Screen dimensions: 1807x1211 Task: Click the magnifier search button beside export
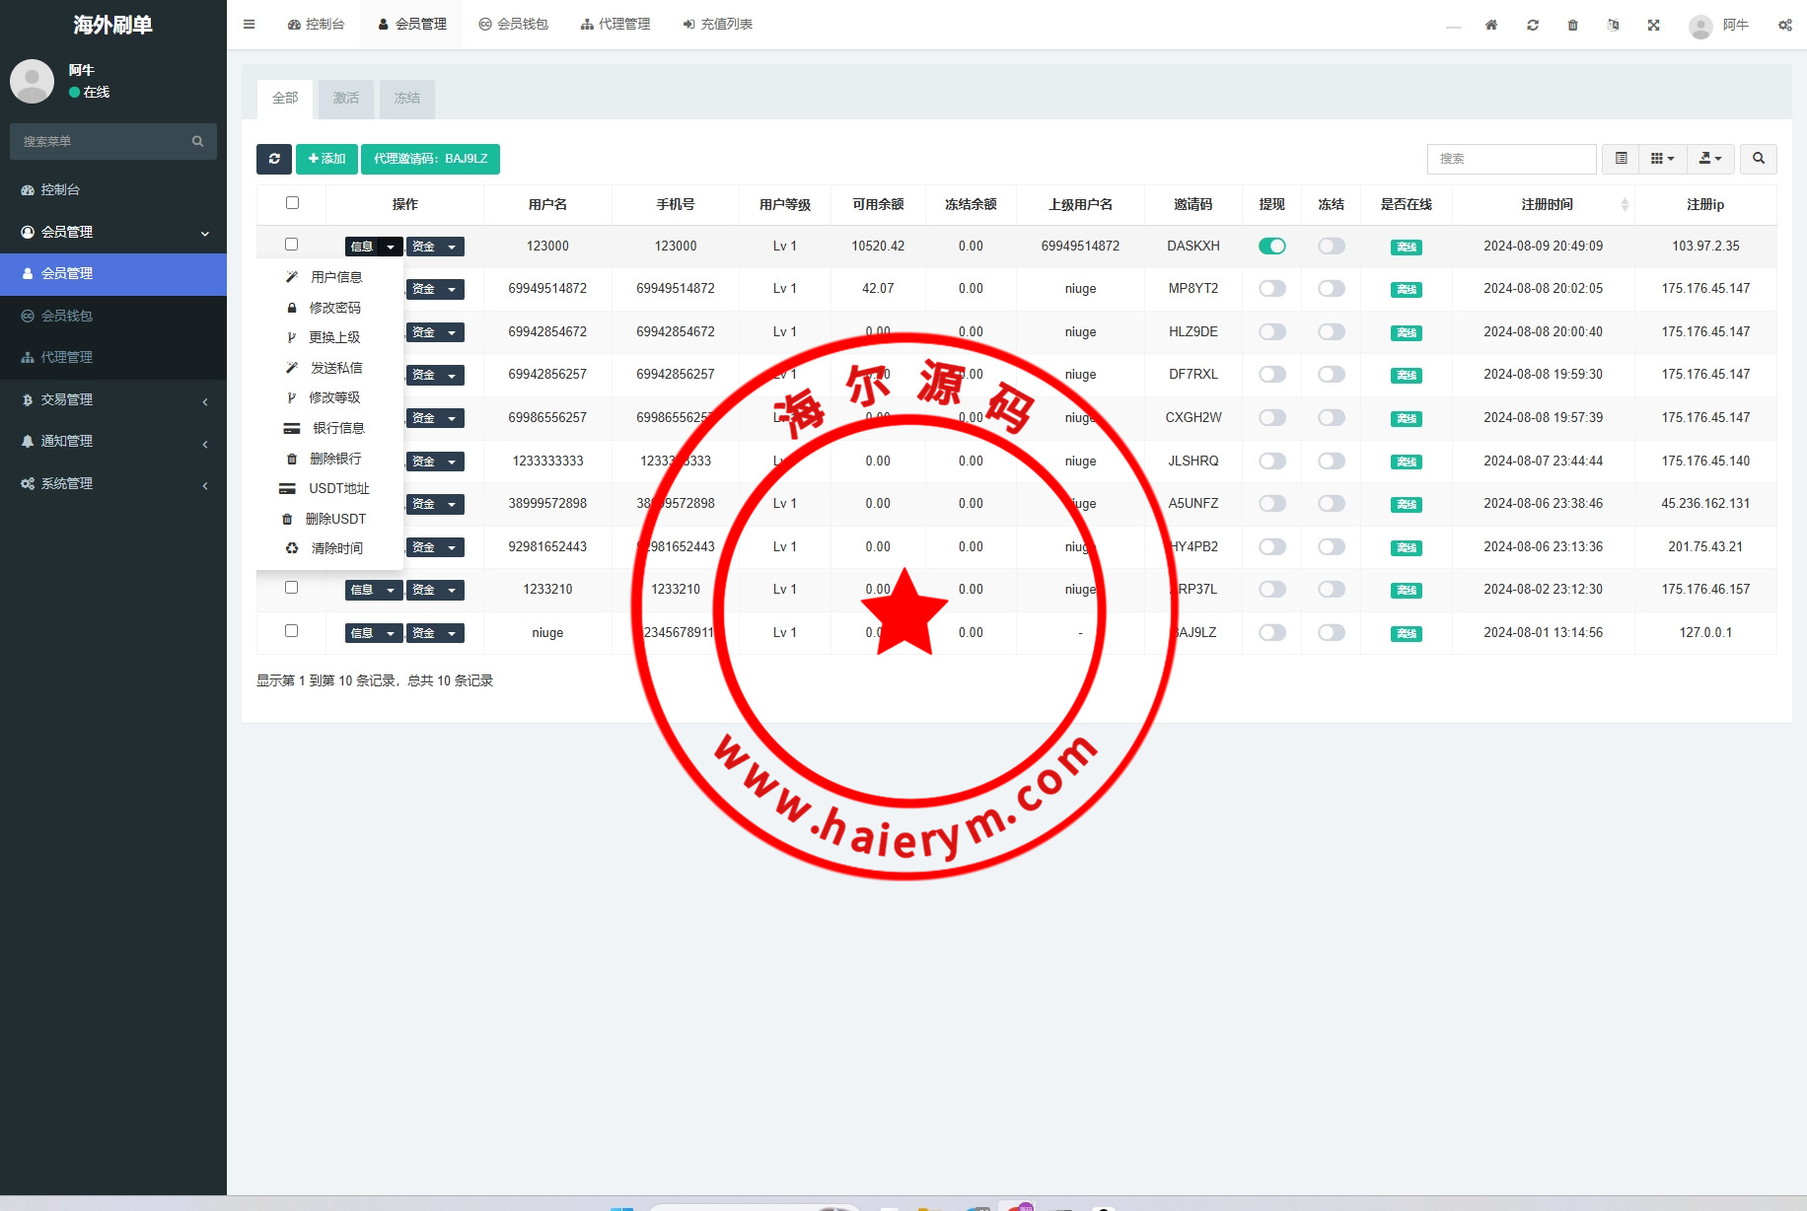coord(1758,159)
